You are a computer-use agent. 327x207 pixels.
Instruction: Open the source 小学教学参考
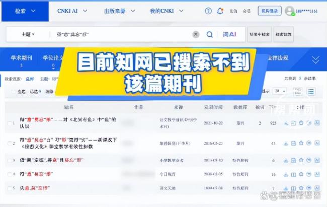(x=172, y=161)
